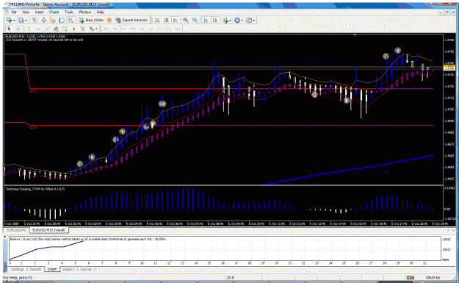Open the Profiles tool

(x=21, y=20)
